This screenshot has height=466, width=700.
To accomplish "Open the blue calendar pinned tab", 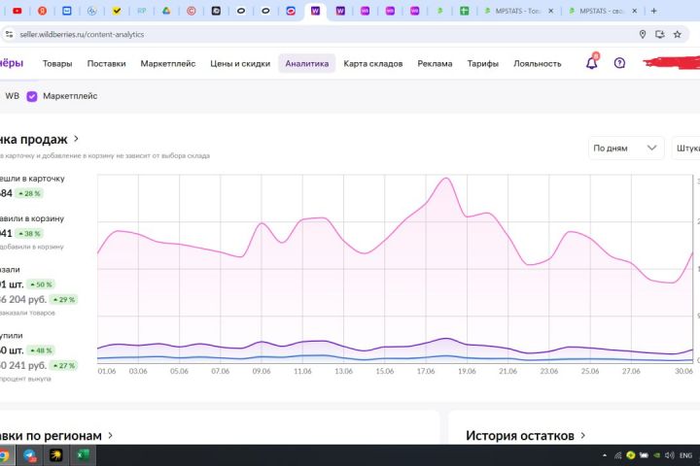I will (x=67, y=11).
